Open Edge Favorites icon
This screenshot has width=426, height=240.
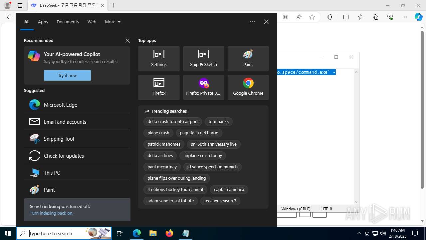click(x=361, y=17)
